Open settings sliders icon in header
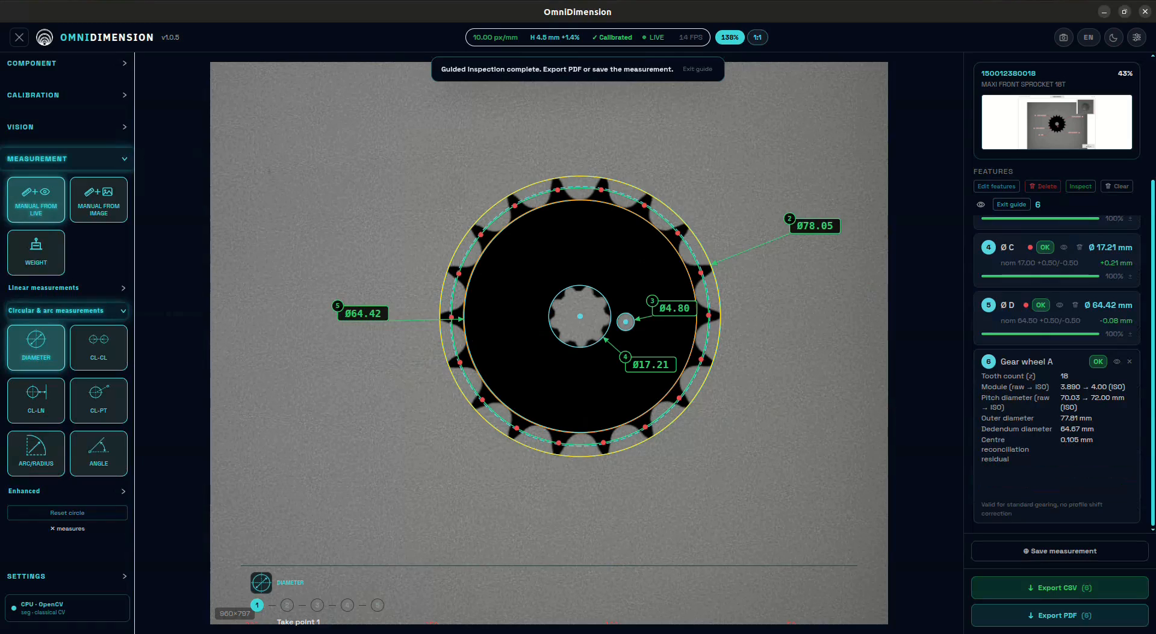 [x=1137, y=37]
